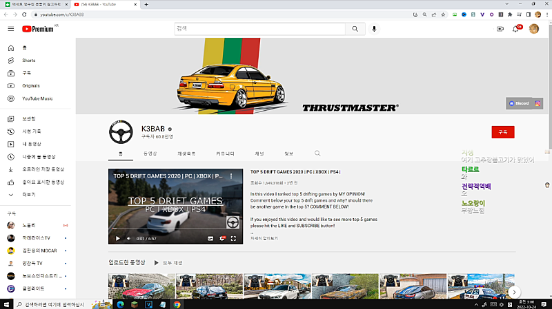Click the red 구독 subscribe button
Viewport: 552px width, 309px height.
pyautogui.click(x=503, y=132)
